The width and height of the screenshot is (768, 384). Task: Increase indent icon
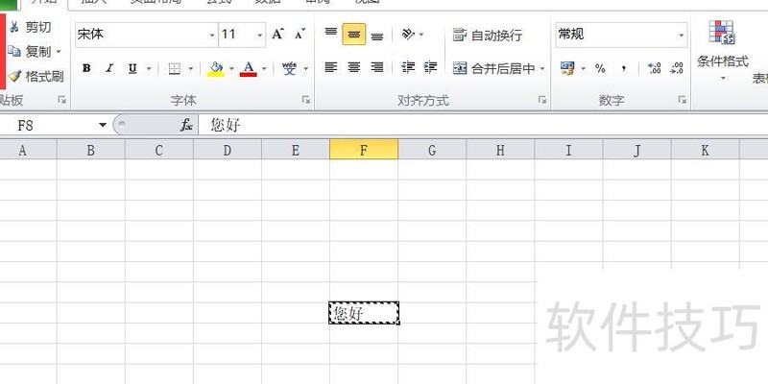pyautogui.click(x=430, y=67)
